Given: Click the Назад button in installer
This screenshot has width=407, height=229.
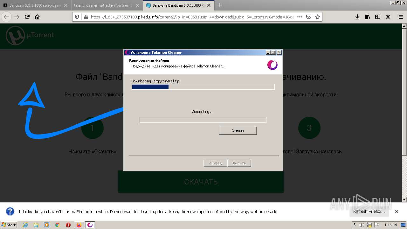Looking at the screenshot, I should click(215, 163).
